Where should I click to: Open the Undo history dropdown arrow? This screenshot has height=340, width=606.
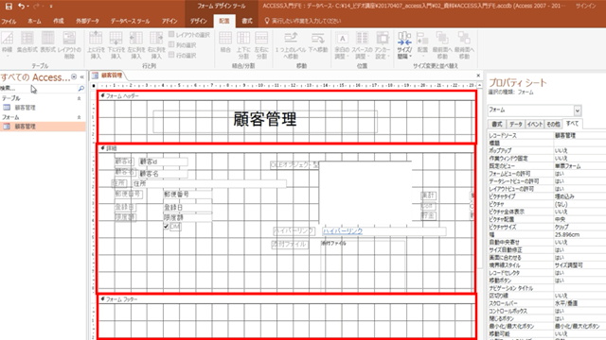point(27,7)
